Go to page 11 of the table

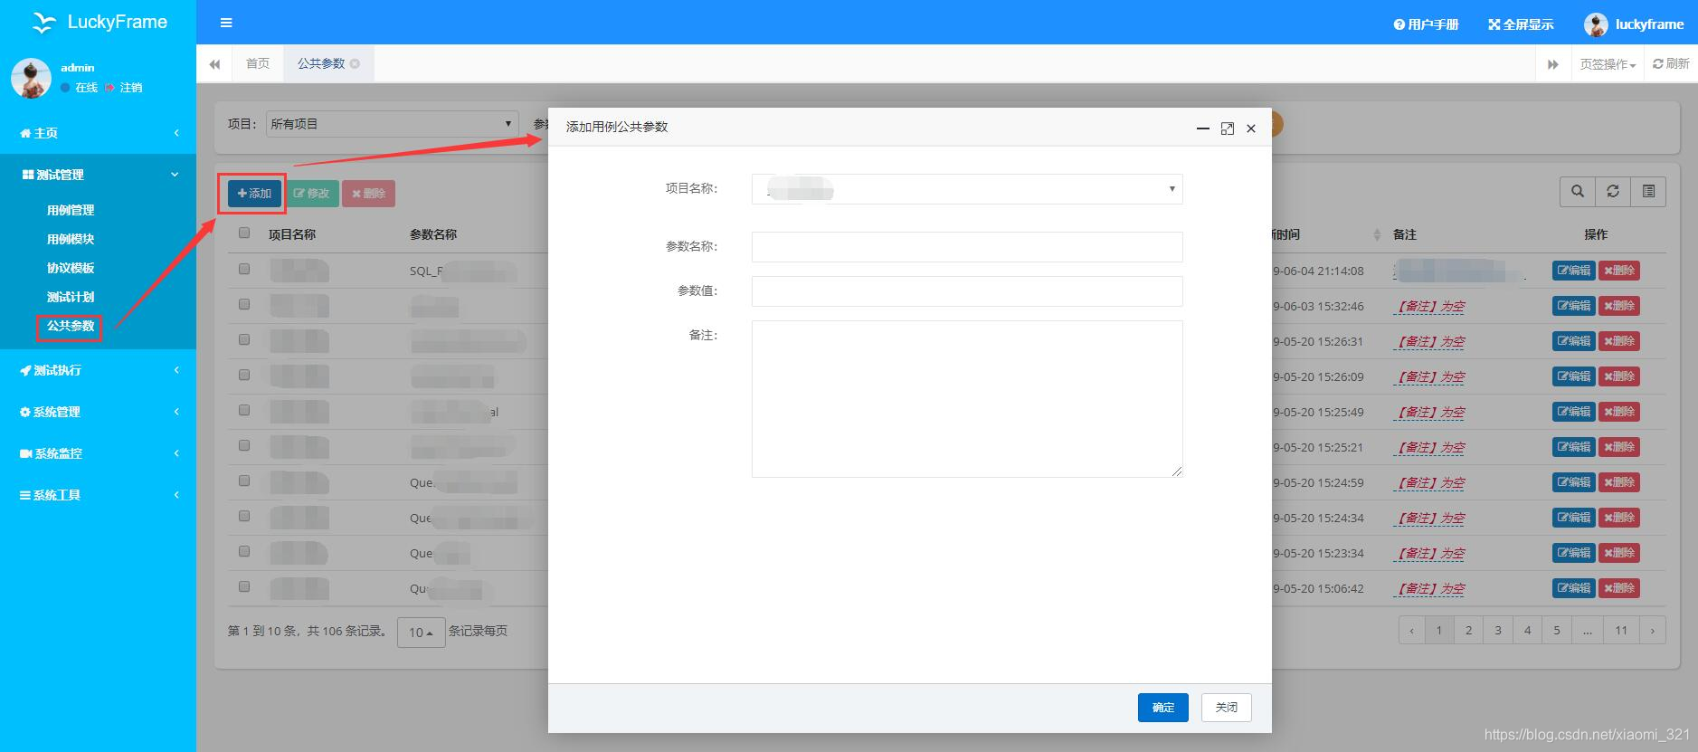(1621, 631)
